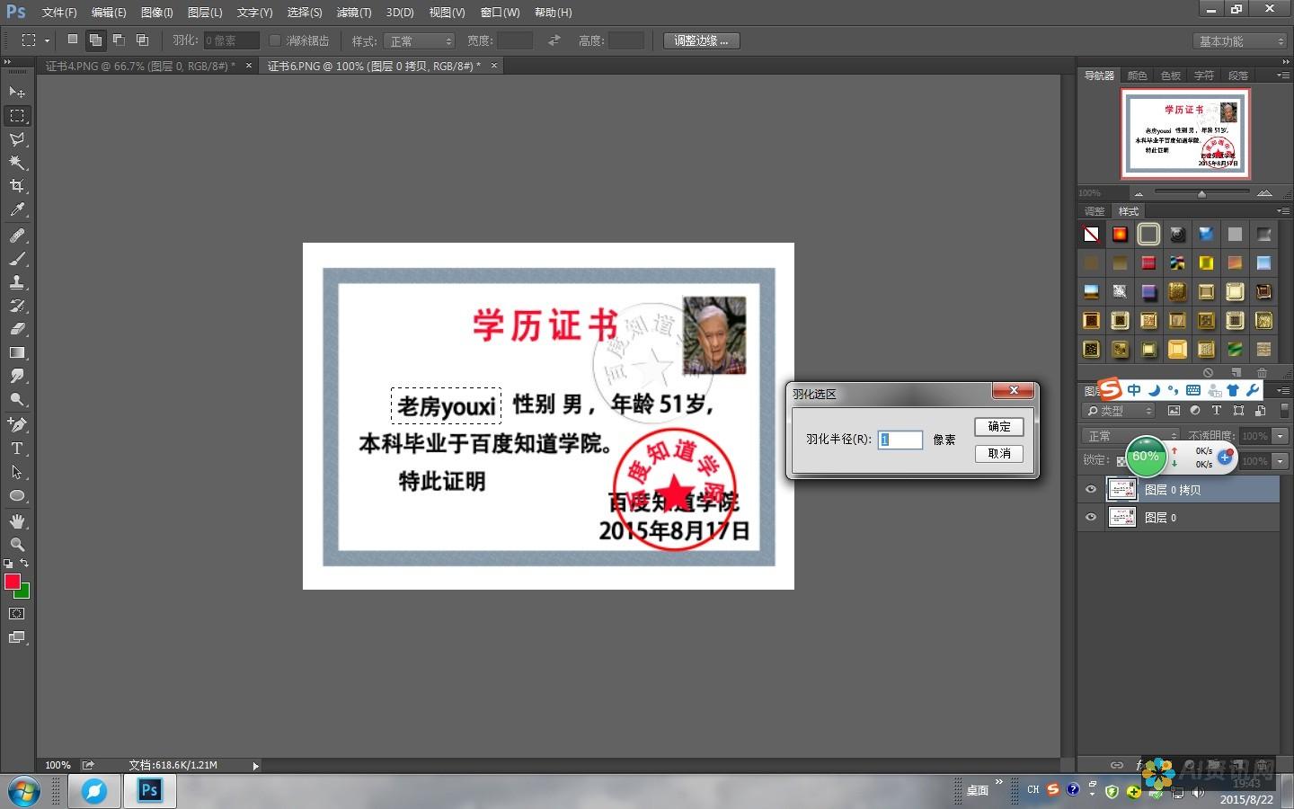This screenshot has width=1294, height=809.
Task: Open the 基本功能 workspace dropdown
Action: coord(1241,41)
